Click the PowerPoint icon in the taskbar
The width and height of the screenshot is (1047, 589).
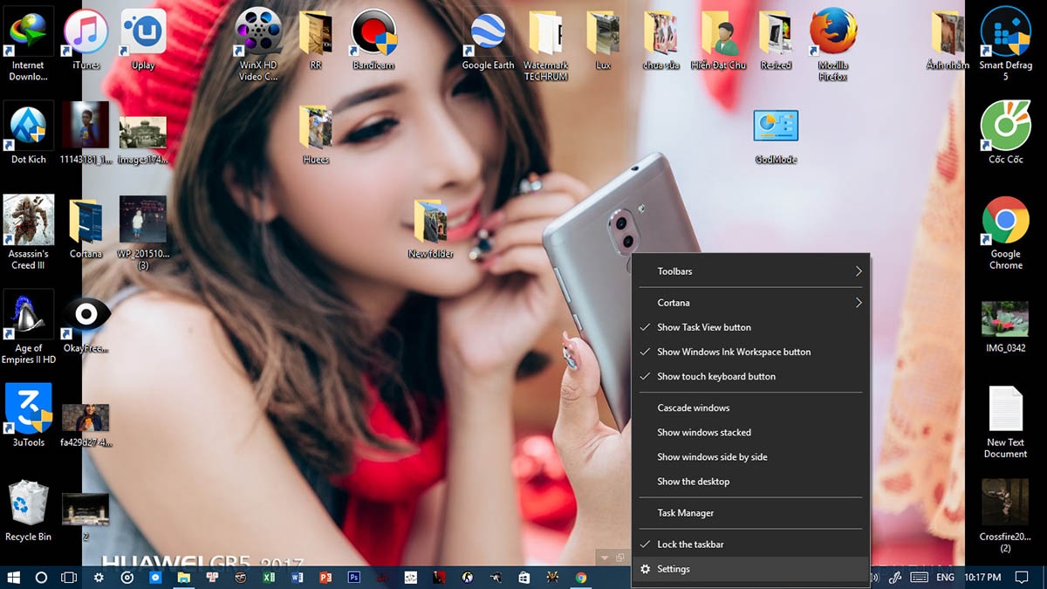[325, 578]
